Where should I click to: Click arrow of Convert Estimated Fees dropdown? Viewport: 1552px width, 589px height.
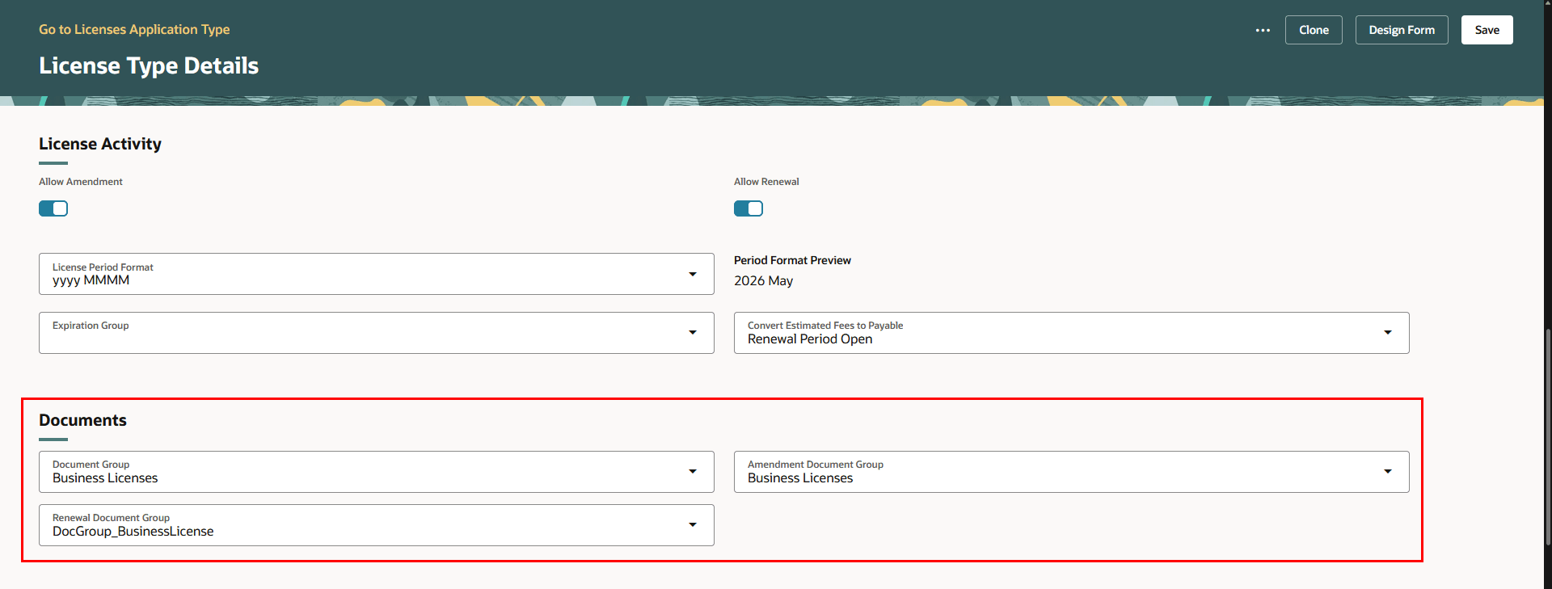[1388, 333]
